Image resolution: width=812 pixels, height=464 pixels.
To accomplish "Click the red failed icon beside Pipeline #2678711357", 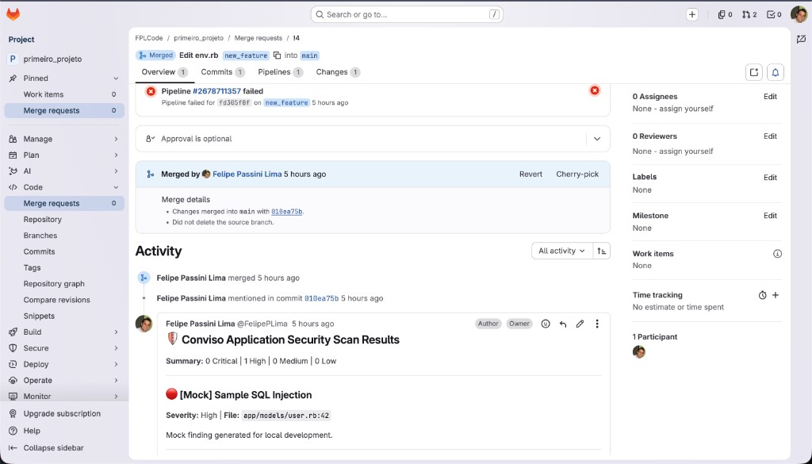I will pyautogui.click(x=151, y=91).
